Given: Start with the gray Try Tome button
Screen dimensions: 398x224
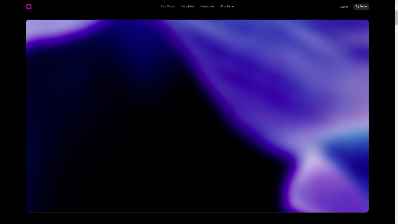Looking at the screenshot, I should point(361,7).
